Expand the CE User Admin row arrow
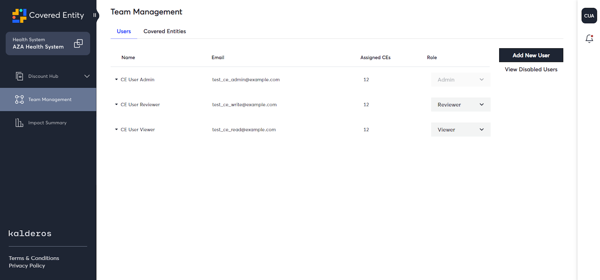The image size is (600, 280). pyautogui.click(x=116, y=80)
